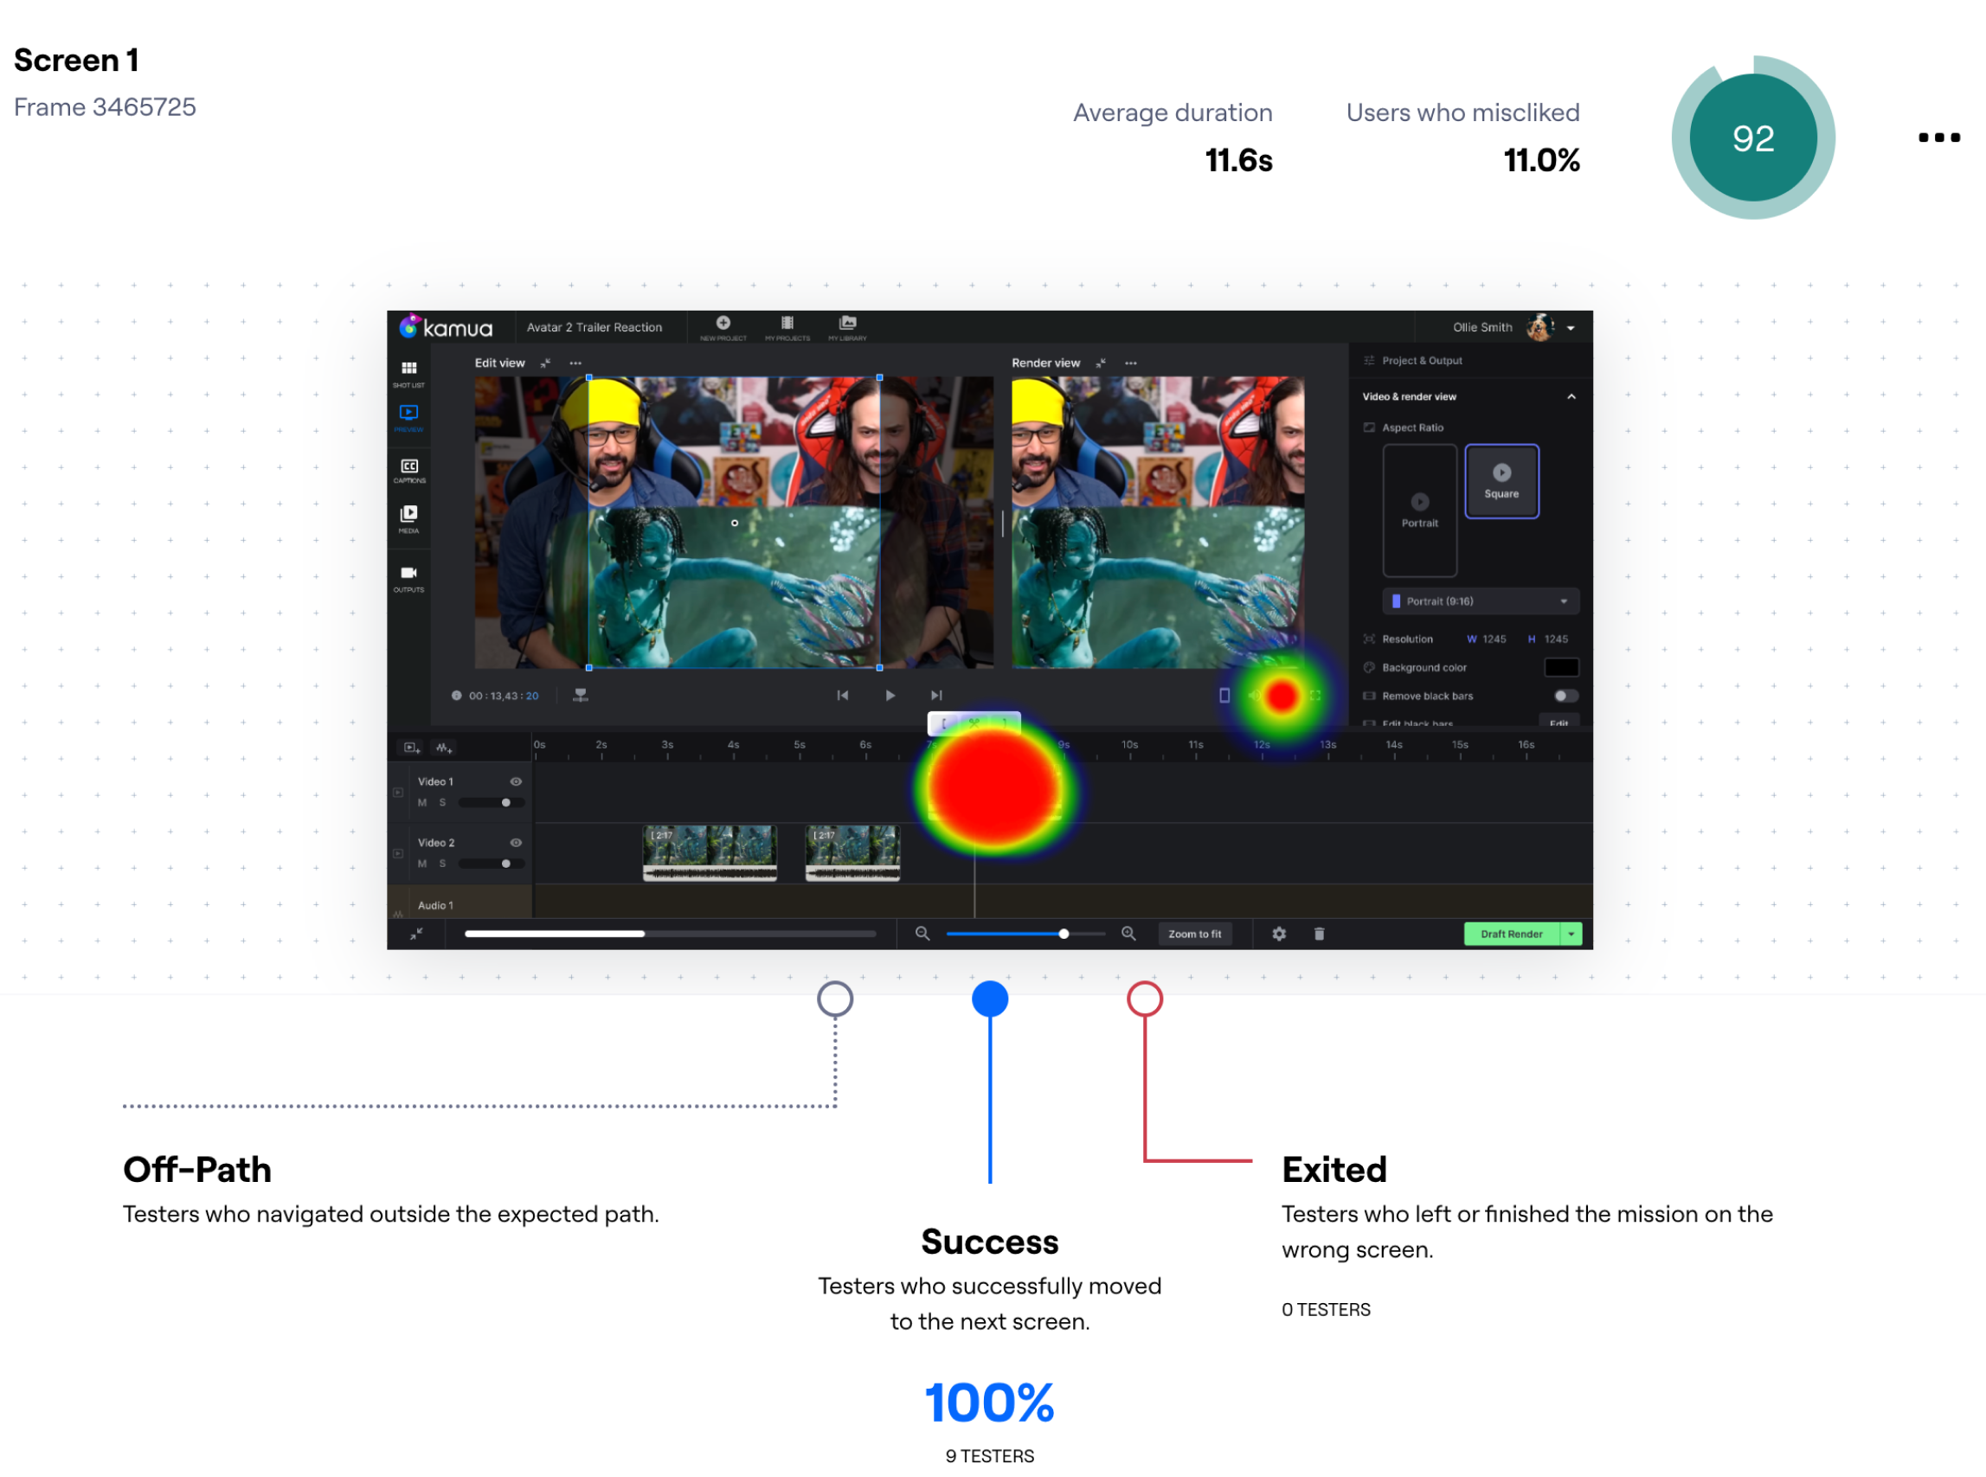This screenshot has width=1986, height=1477.
Task: Click the trash delete icon
Action: (x=1319, y=934)
